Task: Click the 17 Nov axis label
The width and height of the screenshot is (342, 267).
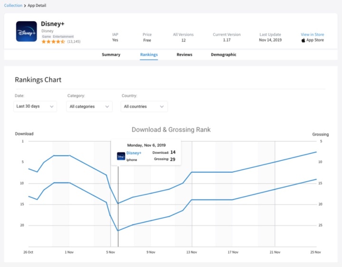Action: [233, 252]
